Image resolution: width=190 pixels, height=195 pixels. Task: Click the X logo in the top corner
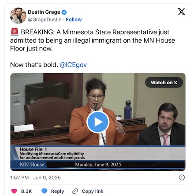182,12
